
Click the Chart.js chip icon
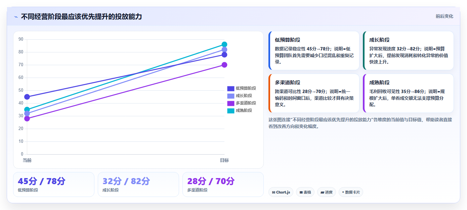273,193
